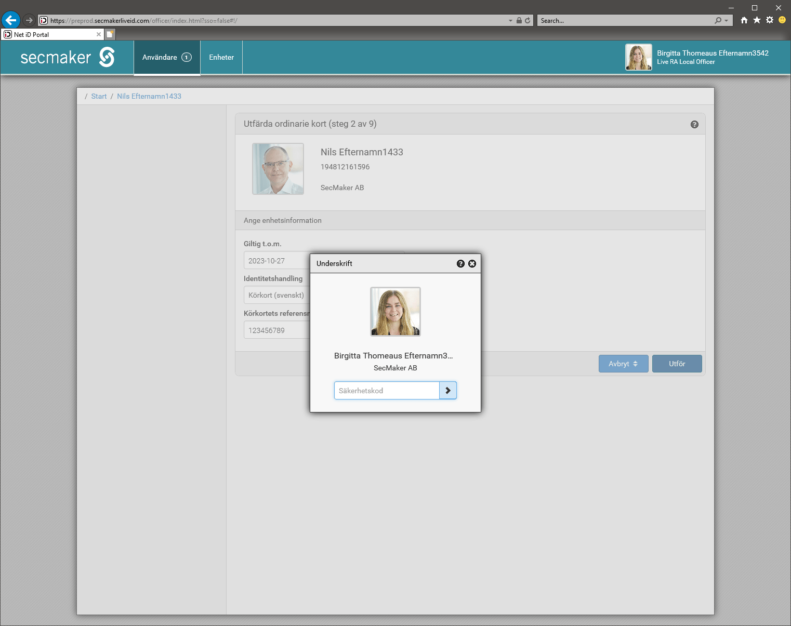Image resolution: width=791 pixels, height=626 pixels.
Task: Click Birgitta's profile photo in header
Action: click(639, 57)
